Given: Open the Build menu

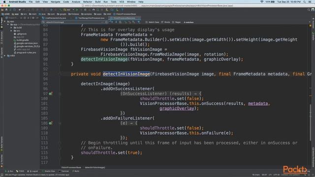Looking at the screenshot, I should 98,2.
